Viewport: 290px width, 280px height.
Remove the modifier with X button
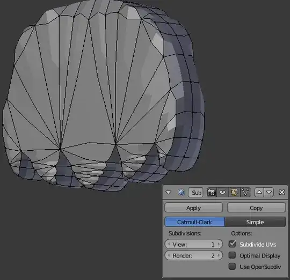[x=282, y=193]
